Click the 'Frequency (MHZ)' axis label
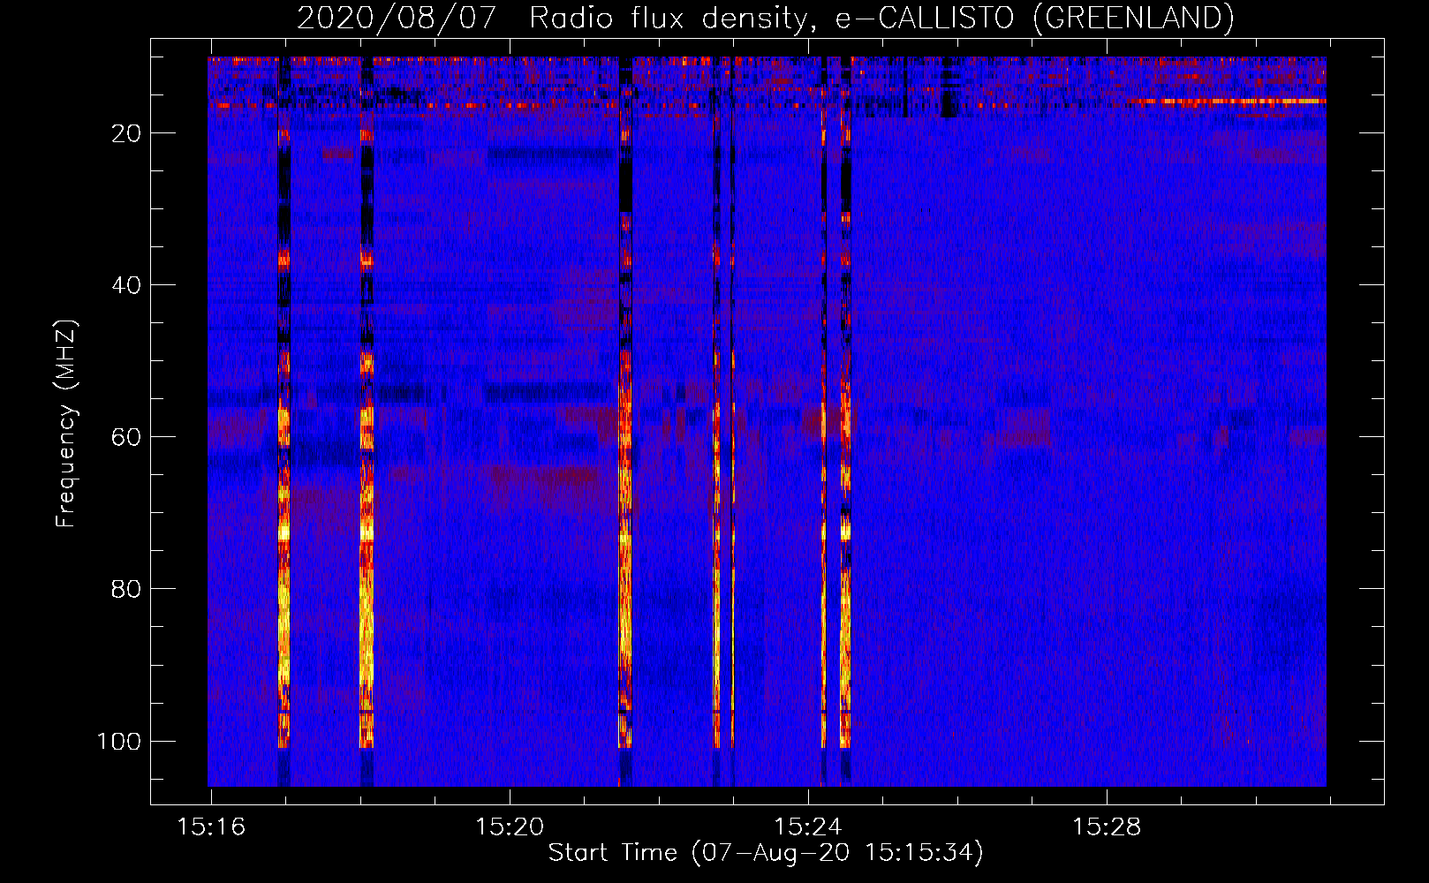The image size is (1429, 883). (66, 423)
